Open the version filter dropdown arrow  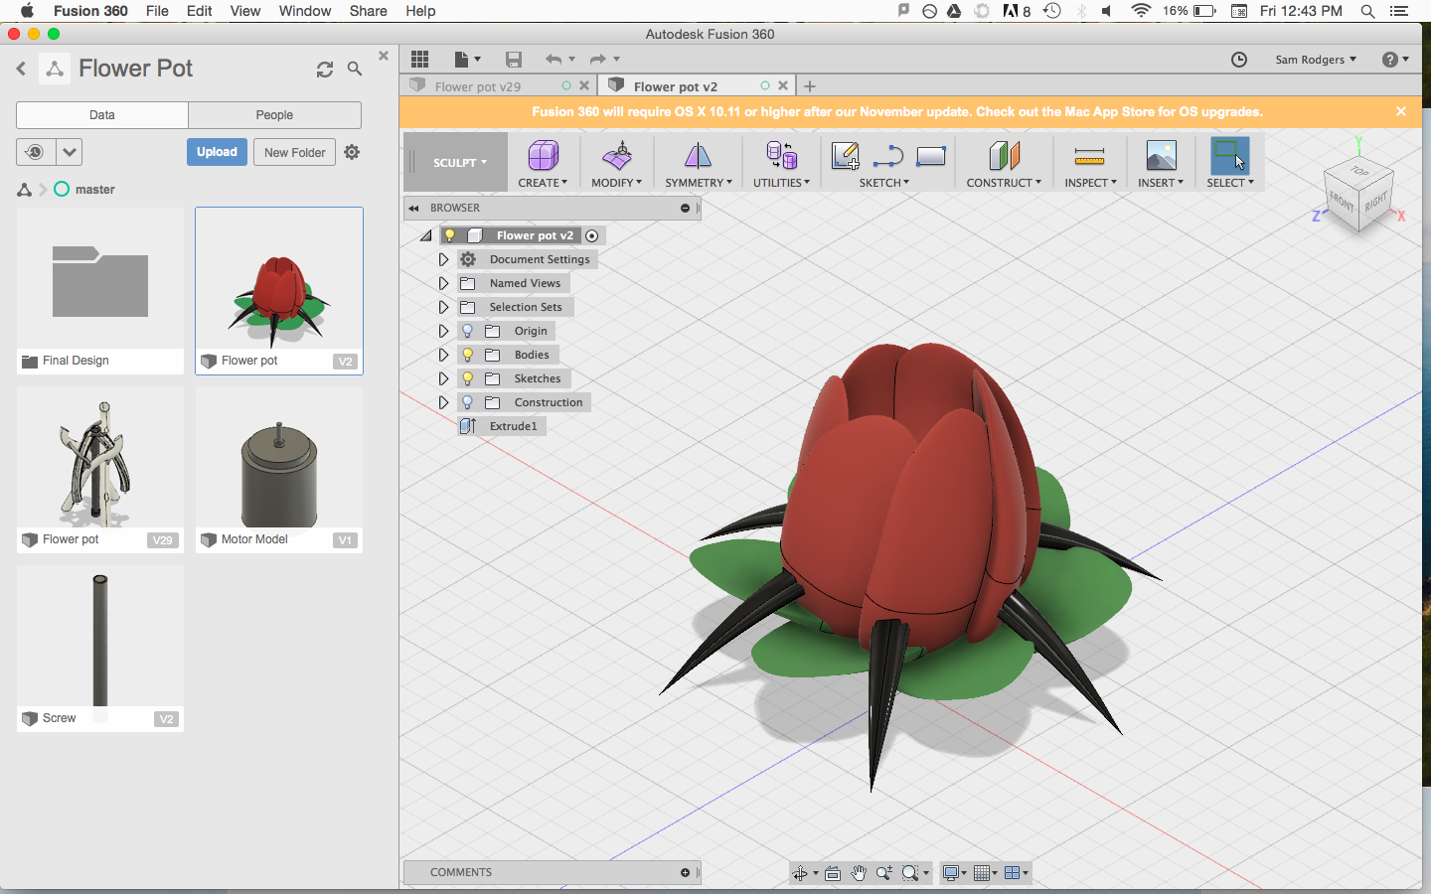[x=69, y=152]
